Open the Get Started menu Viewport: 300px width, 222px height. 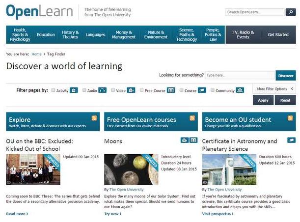(278, 35)
